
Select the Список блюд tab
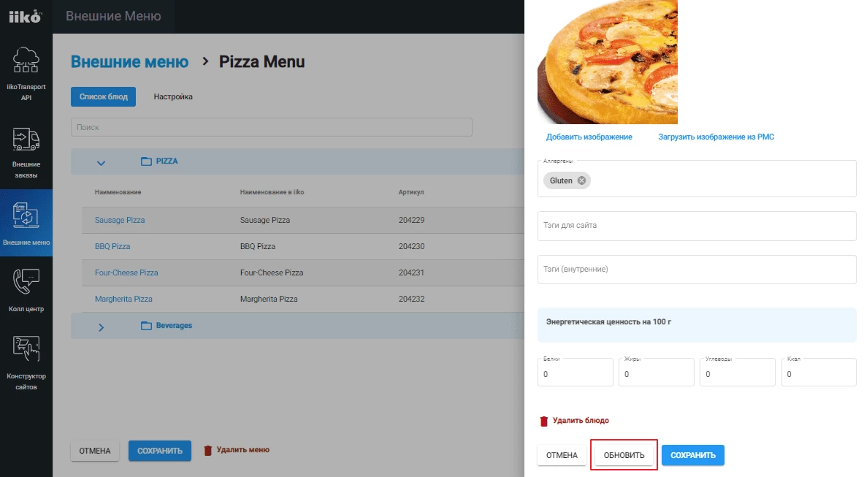(x=103, y=96)
